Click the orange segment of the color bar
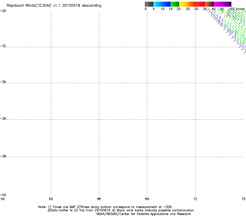This screenshot has width=246, height=216. pos(192,4)
